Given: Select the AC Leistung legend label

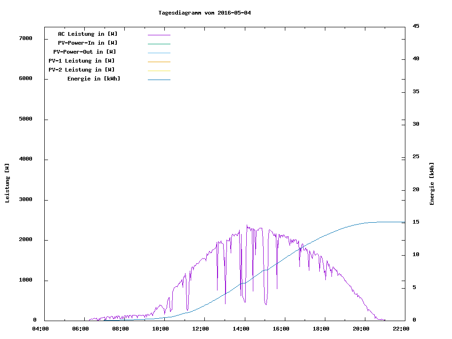Looking at the screenshot, I should pyautogui.click(x=88, y=34).
